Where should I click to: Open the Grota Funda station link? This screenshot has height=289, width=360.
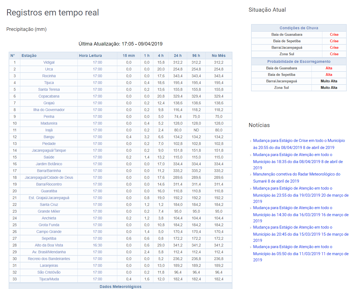[49, 225]
